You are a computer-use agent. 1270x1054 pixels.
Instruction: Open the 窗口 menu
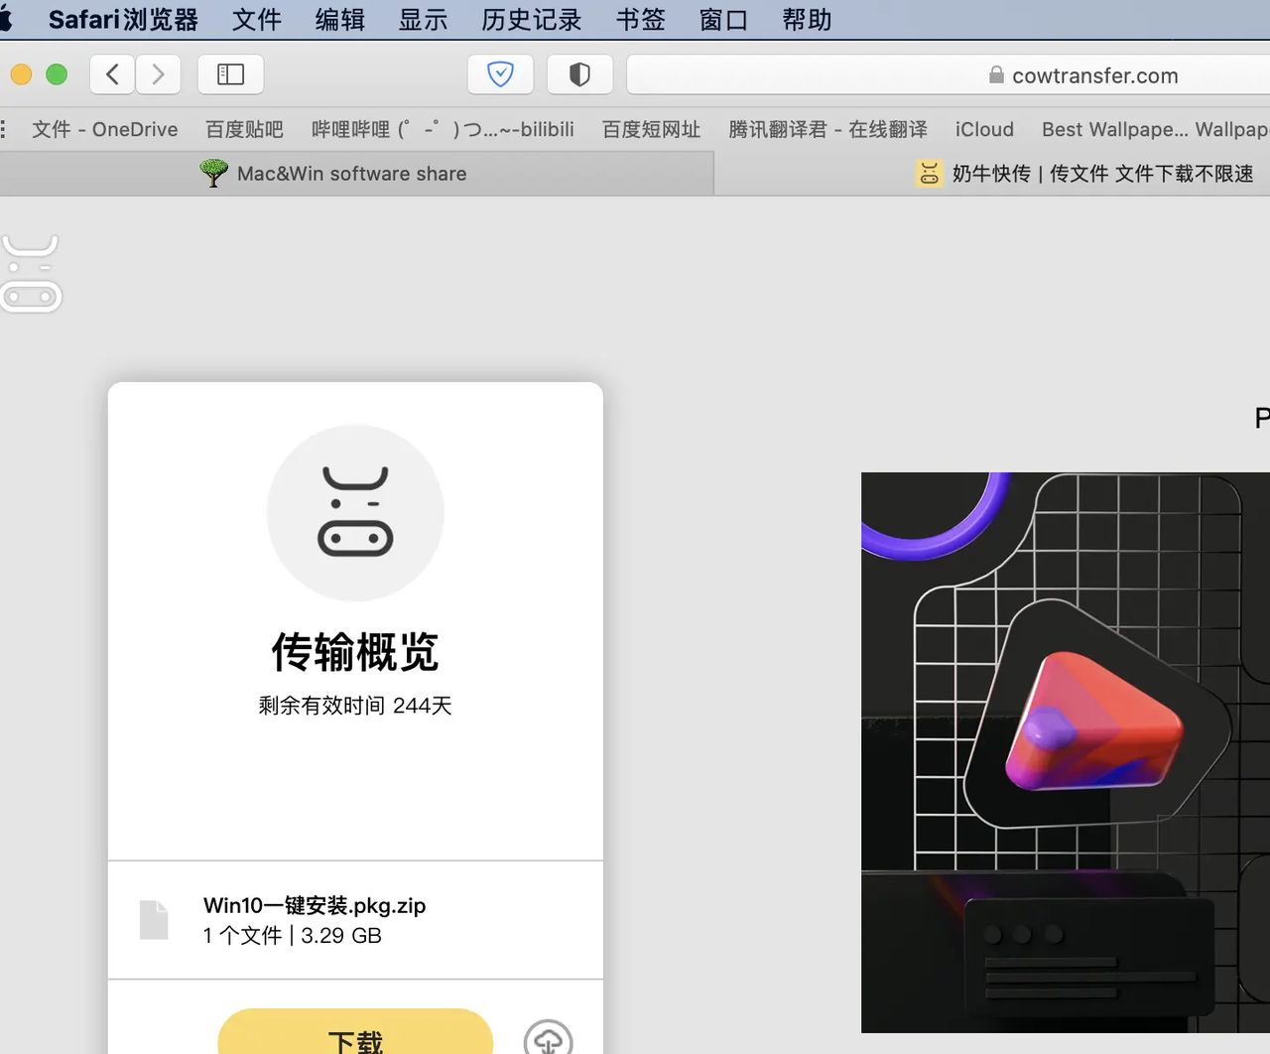[x=723, y=20]
